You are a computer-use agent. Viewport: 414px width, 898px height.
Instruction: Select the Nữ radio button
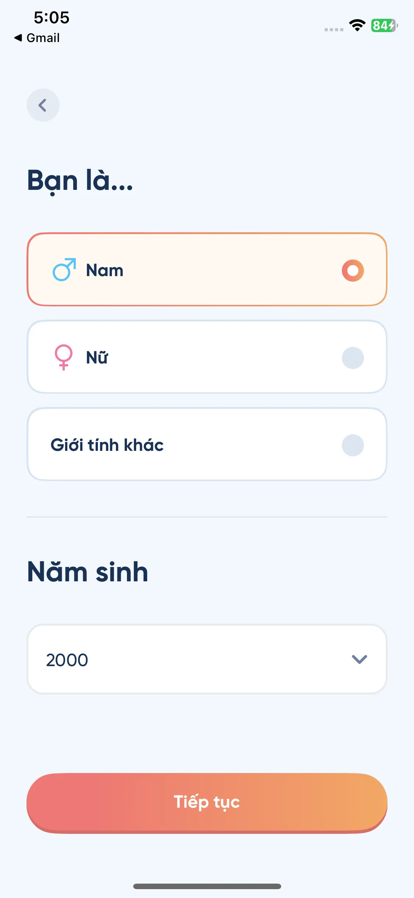click(353, 358)
